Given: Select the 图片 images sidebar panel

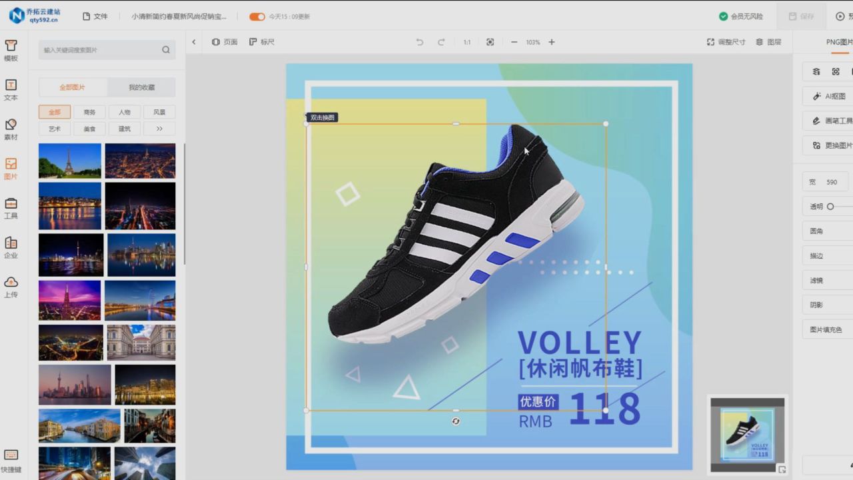Looking at the screenshot, I should (11, 169).
